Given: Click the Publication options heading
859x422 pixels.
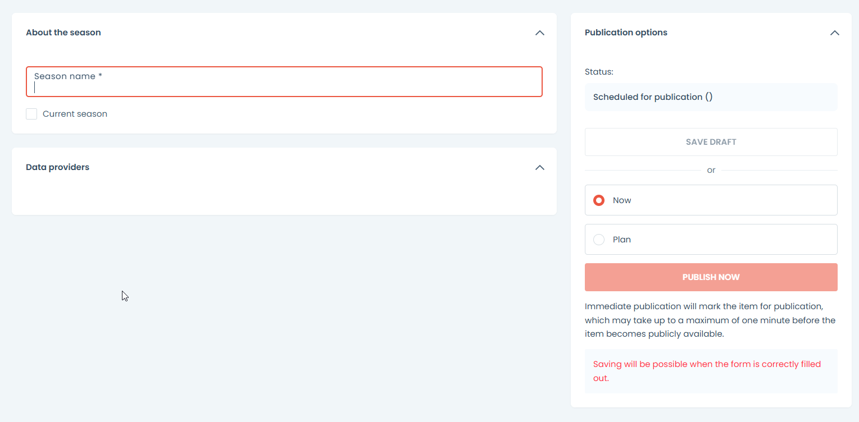Looking at the screenshot, I should [x=626, y=33].
